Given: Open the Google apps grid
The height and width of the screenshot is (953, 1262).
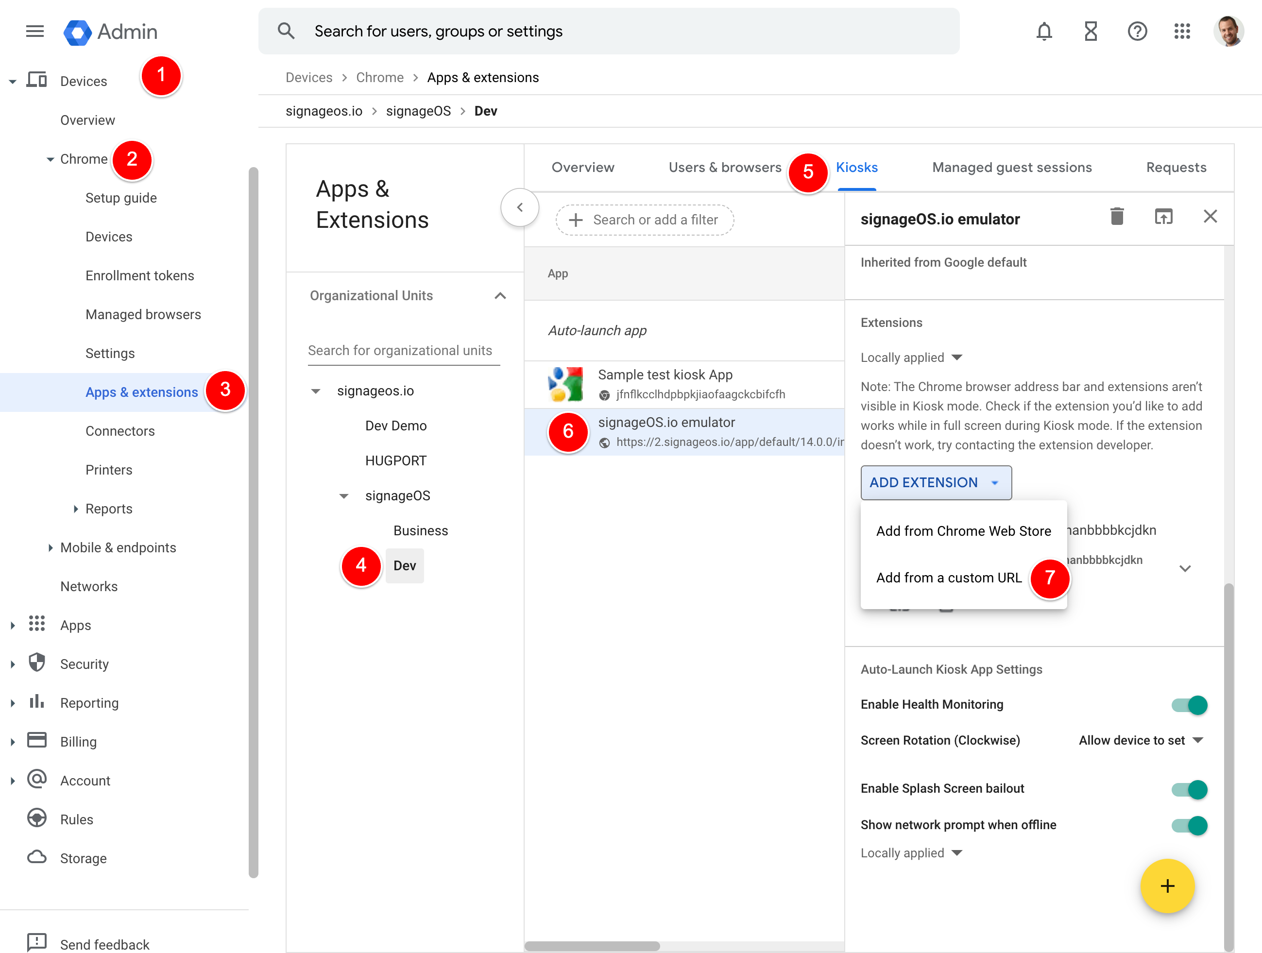Looking at the screenshot, I should tap(1182, 32).
